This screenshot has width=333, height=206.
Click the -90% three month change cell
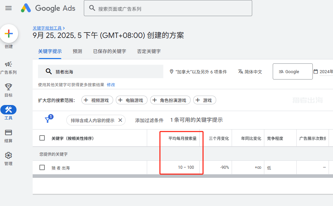pos(225,167)
